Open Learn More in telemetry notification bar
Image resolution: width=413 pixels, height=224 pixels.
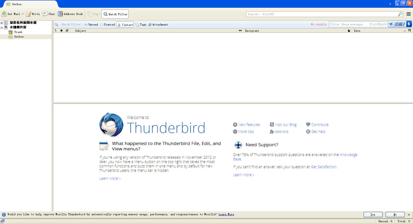click(x=226, y=214)
